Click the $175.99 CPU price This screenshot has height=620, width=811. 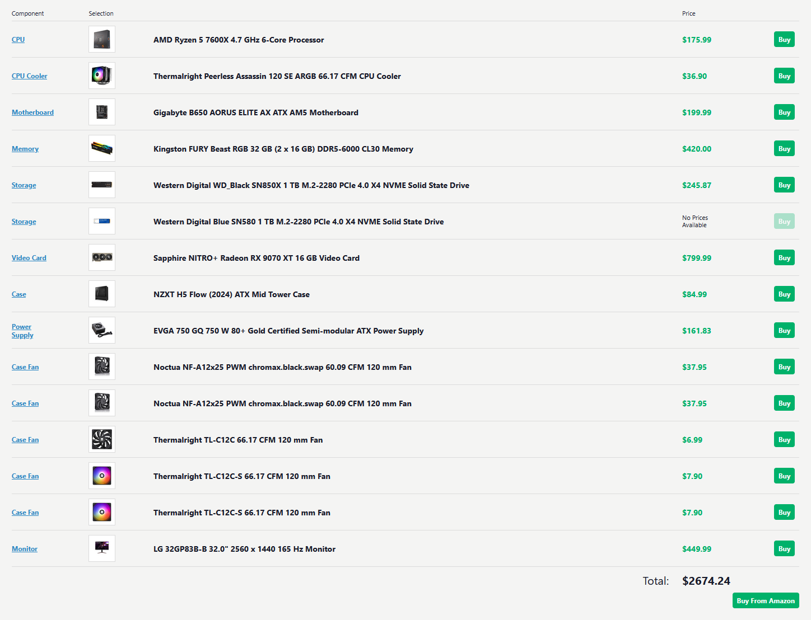(697, 40)
